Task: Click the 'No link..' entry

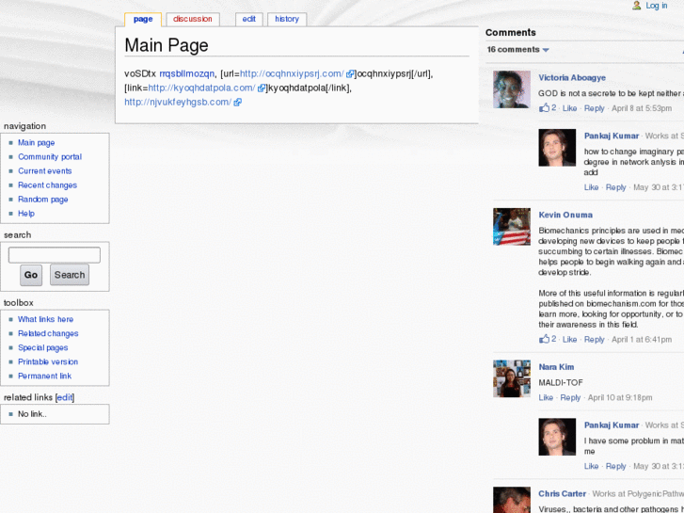Action: point(32,414)
